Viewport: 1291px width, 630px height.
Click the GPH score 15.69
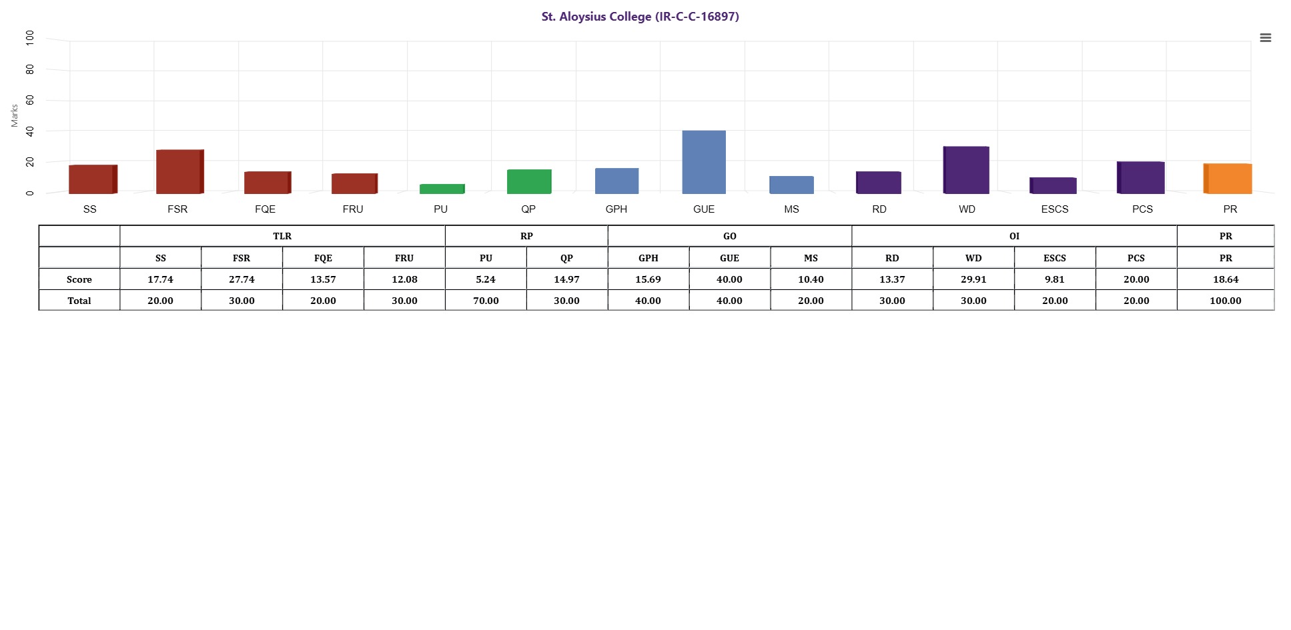(649, 279)
